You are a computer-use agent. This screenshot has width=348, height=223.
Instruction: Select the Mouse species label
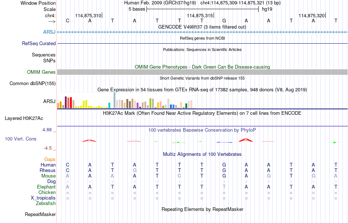(48, 176)
